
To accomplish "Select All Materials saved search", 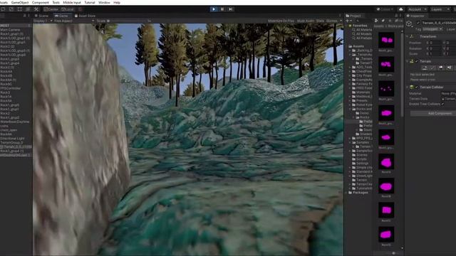I will click(x=362, y=30).
